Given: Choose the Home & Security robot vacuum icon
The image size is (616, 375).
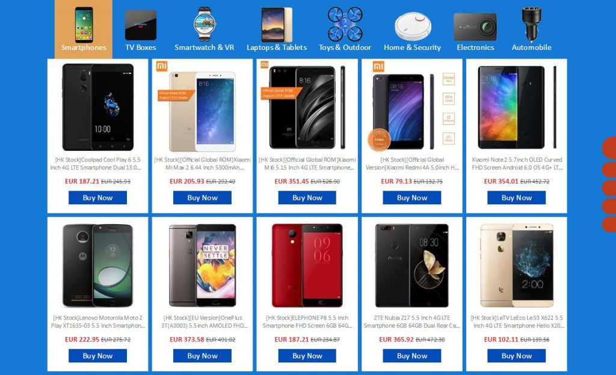Looking at the screenshot, I should click(413, 26).
